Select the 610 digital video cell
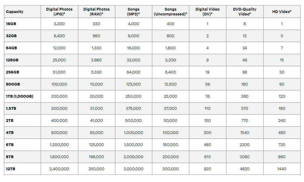This screenshot has width=304, height=182. click(x=208, y=157)
